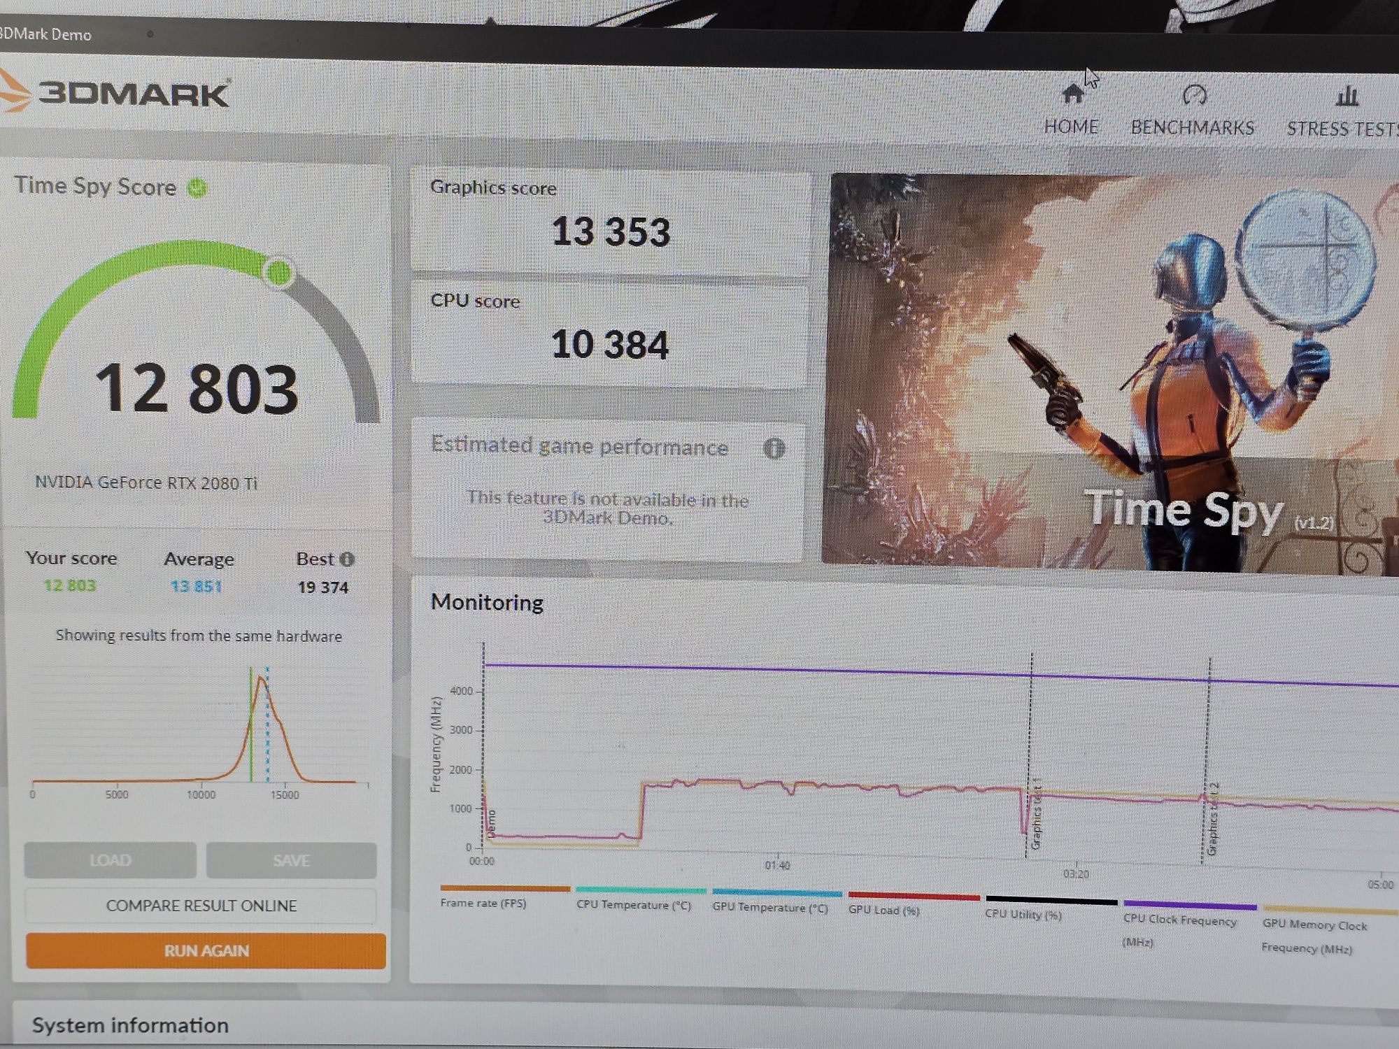The height and width of the screenshot is (1049, 1399).
Task: Click the SAVE button
Action: [291, 861]
